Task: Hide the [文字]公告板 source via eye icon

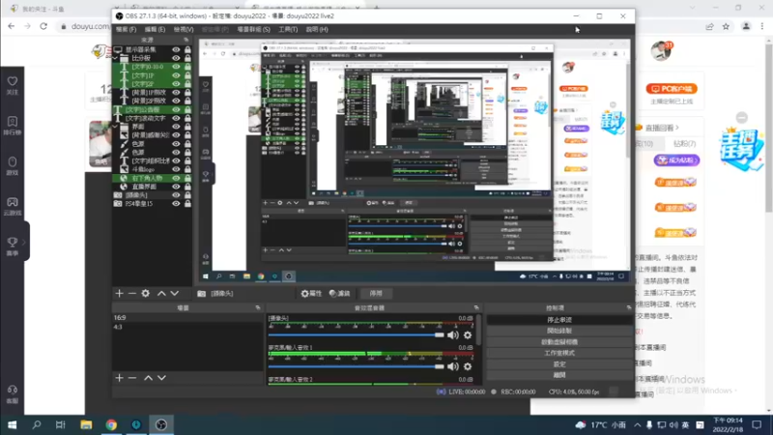Action: (x=176, y=109)
